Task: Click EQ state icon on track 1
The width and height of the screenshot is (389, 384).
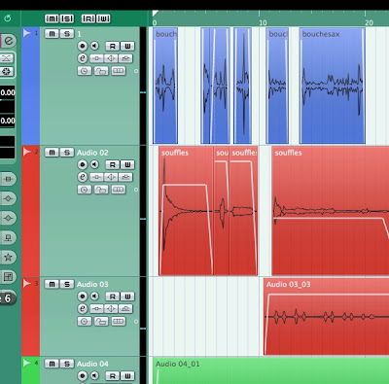Action: 111,58
